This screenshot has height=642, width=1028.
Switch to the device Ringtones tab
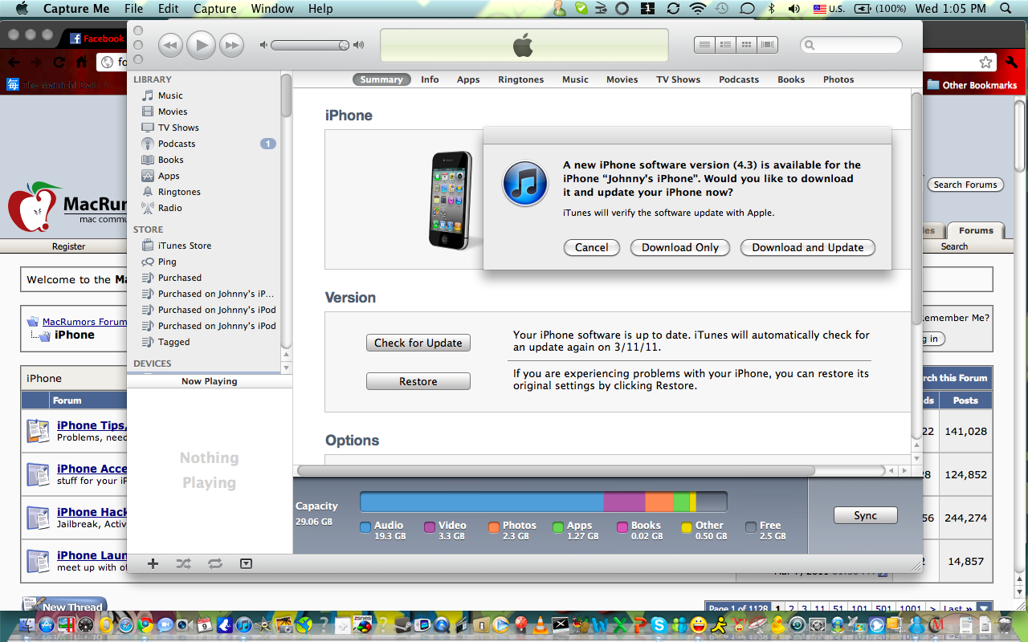(520, 79)
